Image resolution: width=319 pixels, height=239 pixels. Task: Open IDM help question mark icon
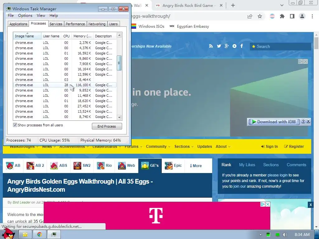[x=303, y=121]
